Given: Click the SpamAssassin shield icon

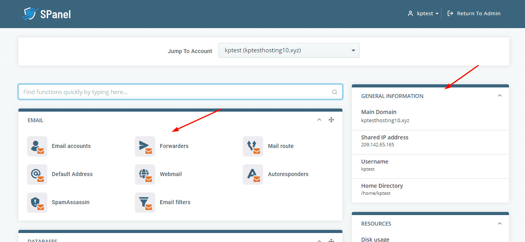Looking at the screenshot, I should (37, 203).
